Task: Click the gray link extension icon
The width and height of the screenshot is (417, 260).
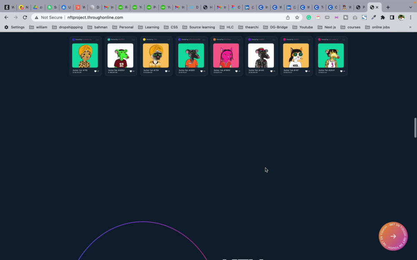Action: (x=327, y=17)
